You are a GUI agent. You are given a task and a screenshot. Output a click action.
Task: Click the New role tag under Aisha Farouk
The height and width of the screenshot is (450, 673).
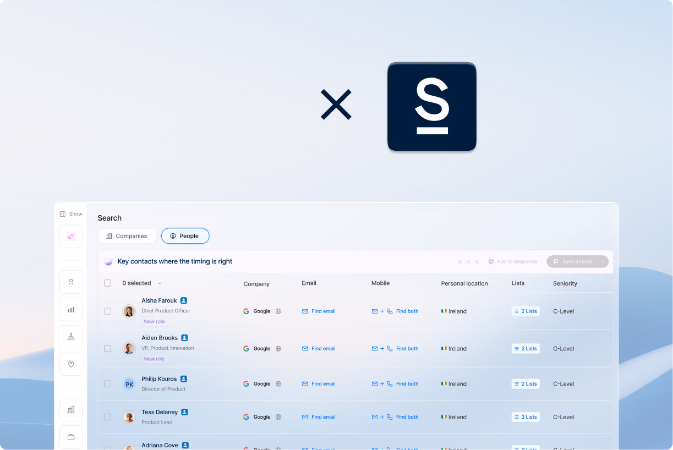tap(154, 322)
